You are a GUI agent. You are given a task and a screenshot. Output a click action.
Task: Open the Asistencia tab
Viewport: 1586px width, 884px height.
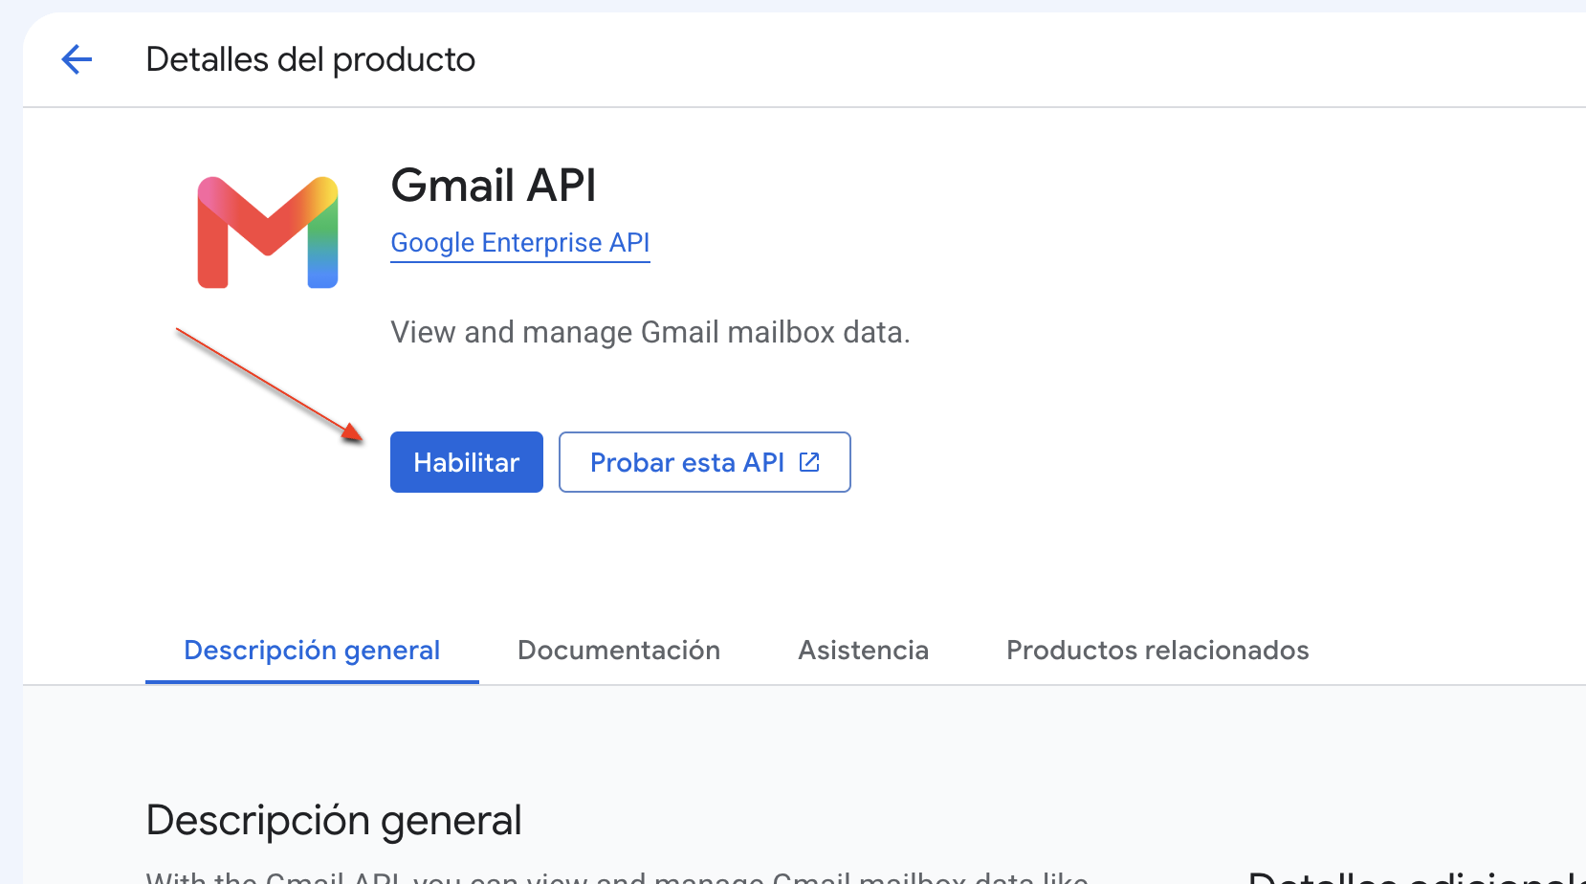(864, 651)
